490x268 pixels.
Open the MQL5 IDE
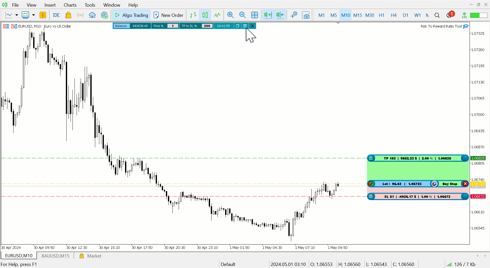(56, 15)
